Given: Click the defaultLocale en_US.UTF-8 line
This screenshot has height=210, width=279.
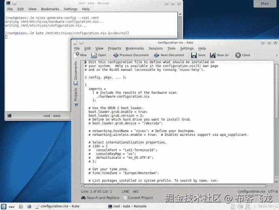Looking at the screenshot, I should (x=121, y=158).
